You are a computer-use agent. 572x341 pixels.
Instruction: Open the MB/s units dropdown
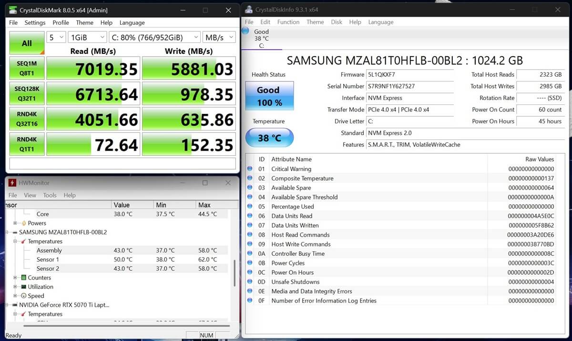point(219,37)
